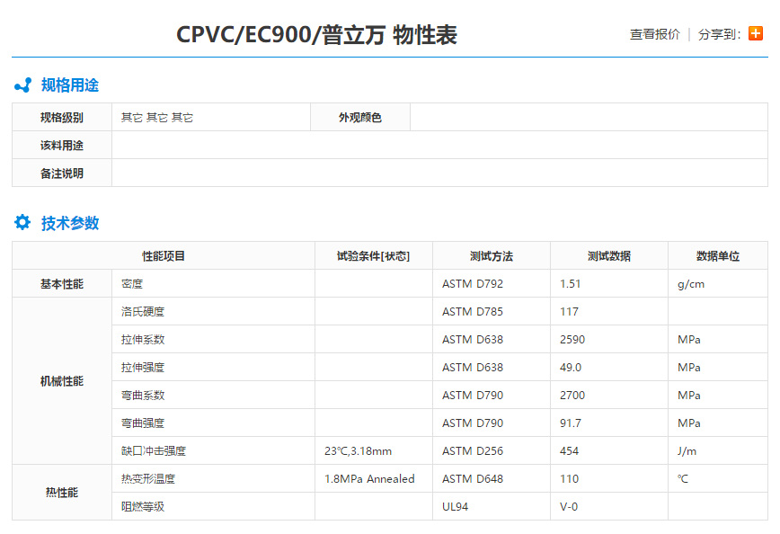This screenshot has height=534, width=780.
Task: Click the 测试方法 column header
Action: coord(490,255)
